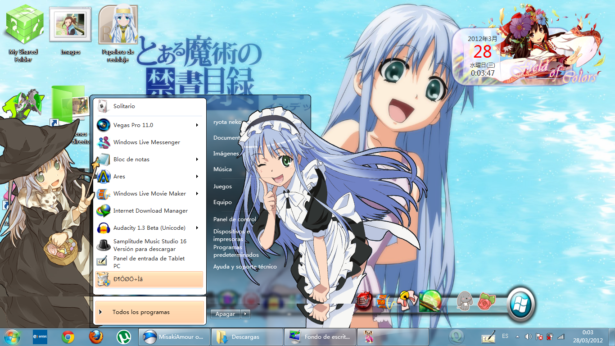This screenshot has width=615, height=346.
Task: Open the My Shared Folder desktop icon
Action: [x=23, y=32]
